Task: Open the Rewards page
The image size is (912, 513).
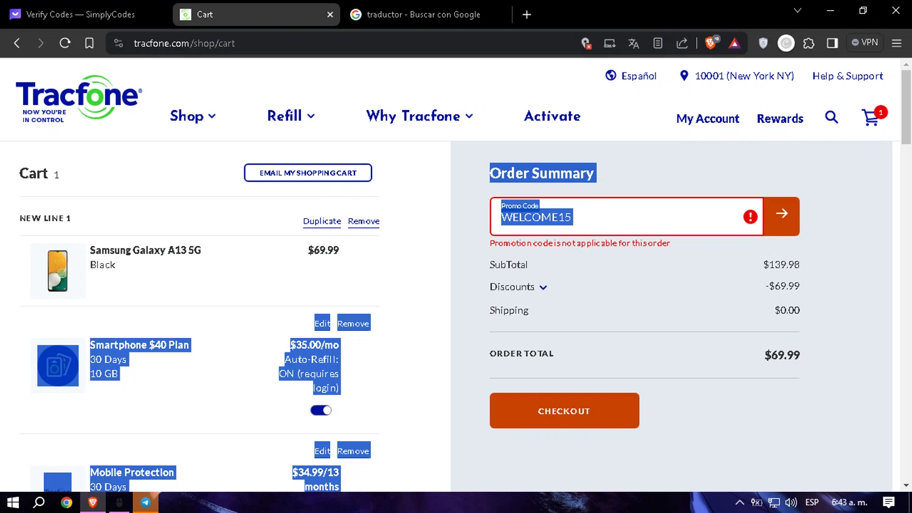Action: [x=780, y=119]
